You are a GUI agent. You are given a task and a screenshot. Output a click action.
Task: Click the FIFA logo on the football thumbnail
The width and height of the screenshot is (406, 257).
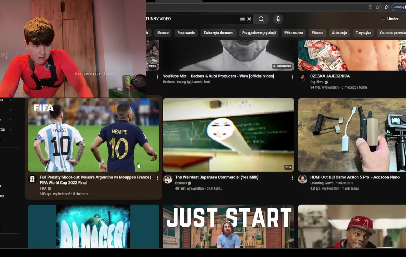[44, 107]
